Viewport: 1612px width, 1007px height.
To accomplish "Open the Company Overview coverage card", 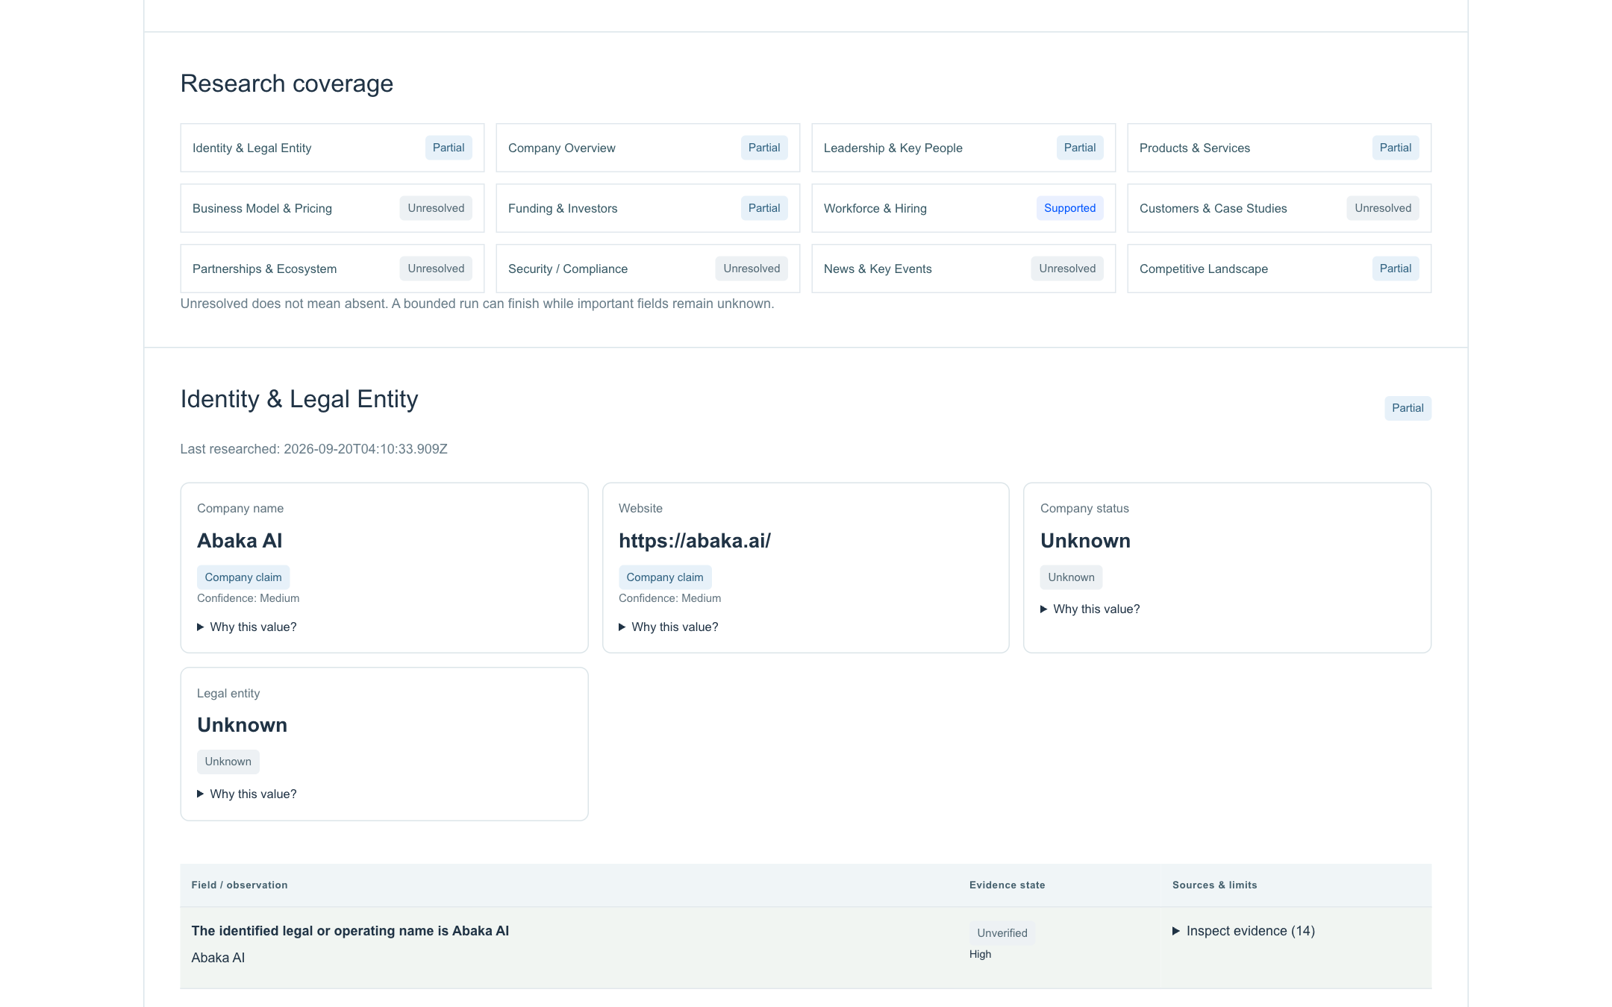I will 648,148.
